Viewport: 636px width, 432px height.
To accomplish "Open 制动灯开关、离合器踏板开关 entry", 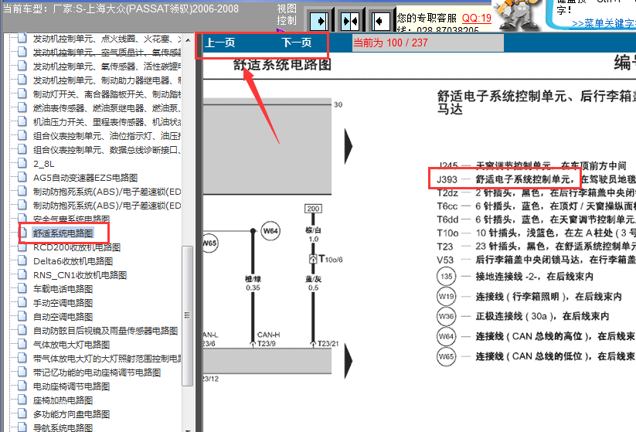I will [107, 94].
